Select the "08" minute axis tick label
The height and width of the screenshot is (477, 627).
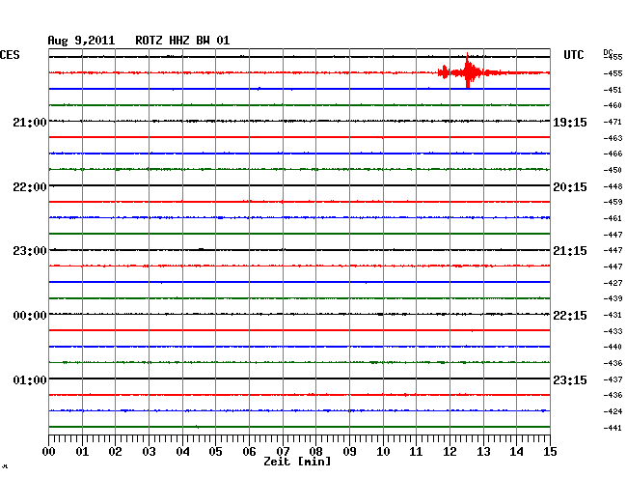tap(315, 451)
